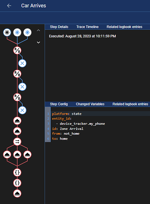
Task: Click line number 1 in the gutter
Action: 48,114
